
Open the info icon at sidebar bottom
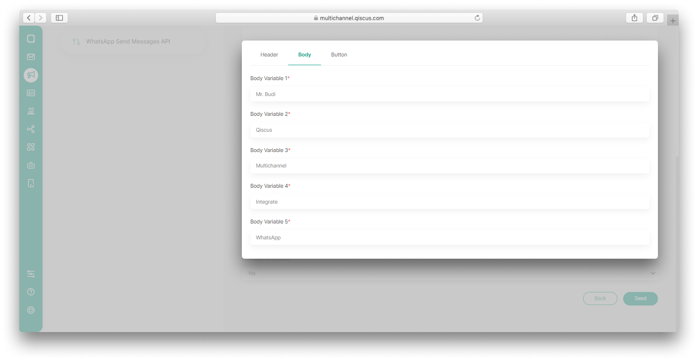[31, 310]
